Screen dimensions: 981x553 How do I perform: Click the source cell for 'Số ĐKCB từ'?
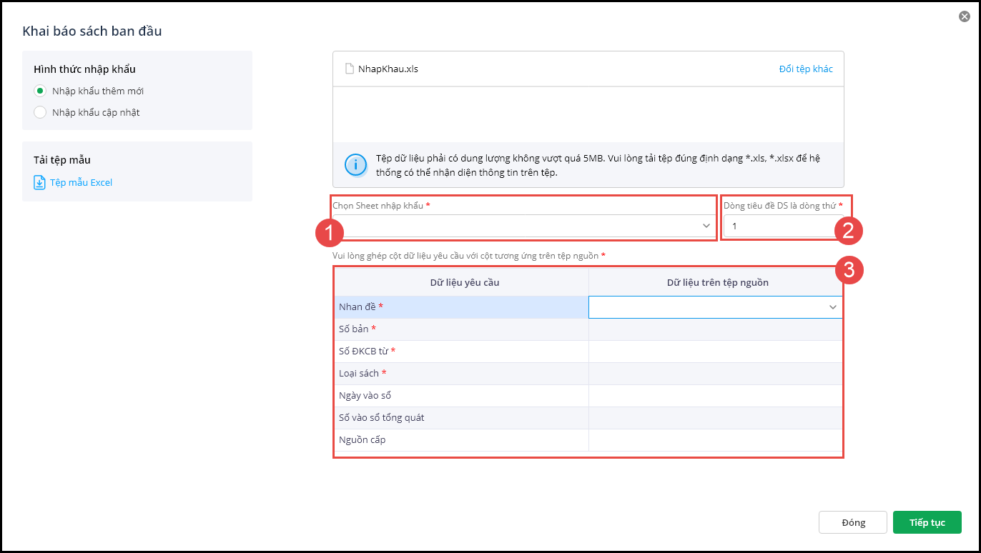click(715, 352)
